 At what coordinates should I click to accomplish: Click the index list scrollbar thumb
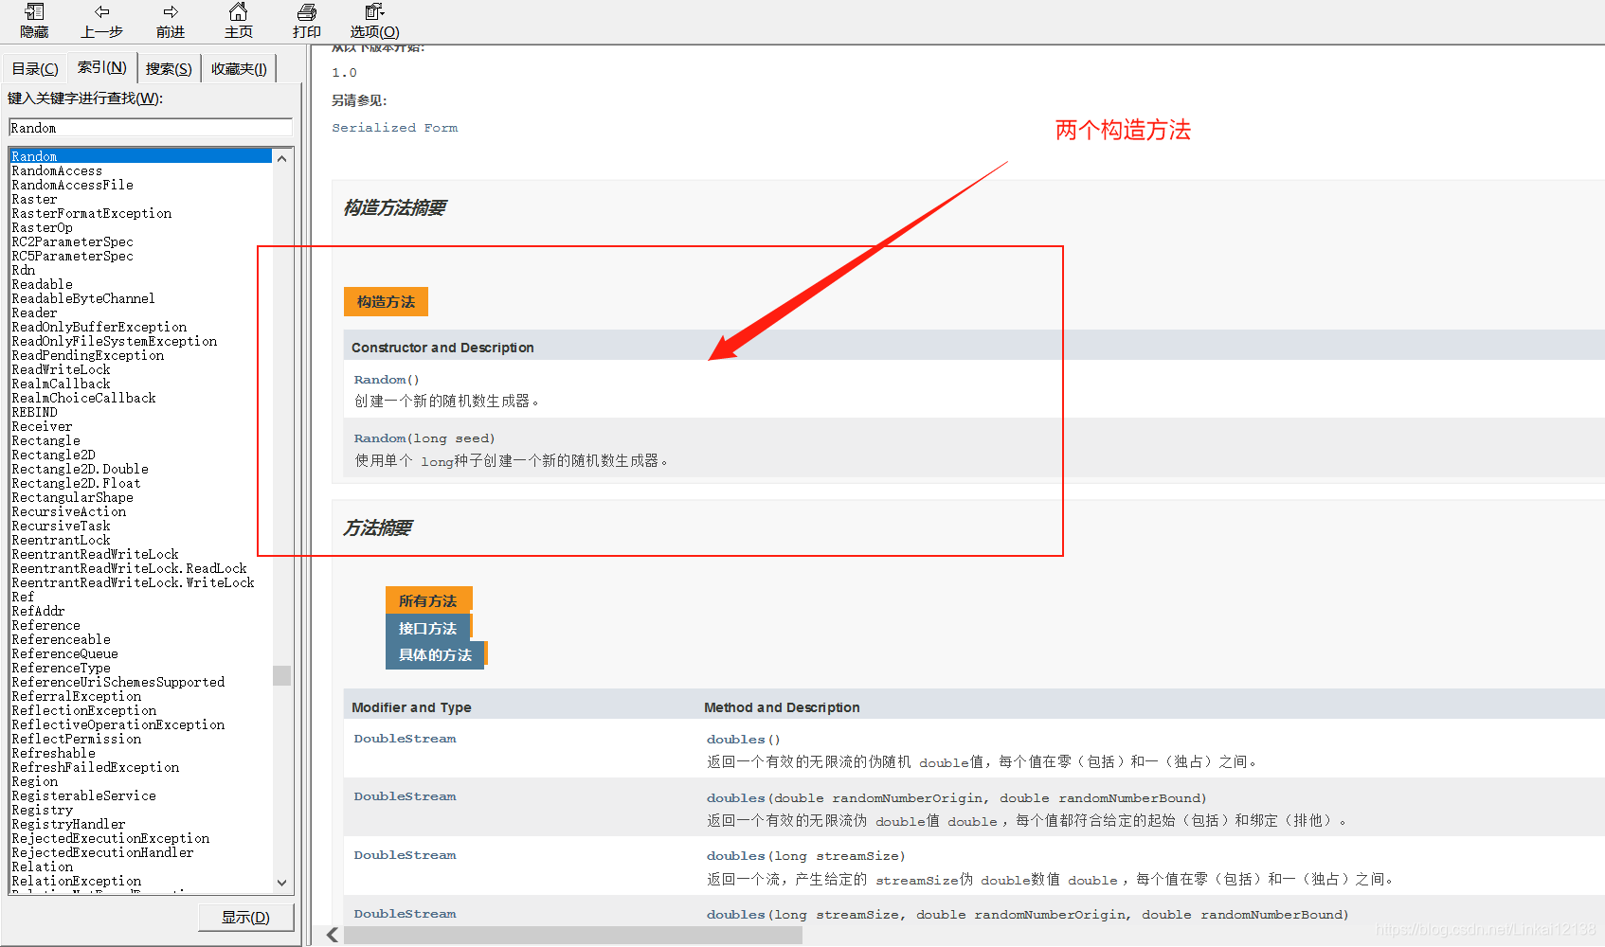pyautogui.click(x=281, y=675)
